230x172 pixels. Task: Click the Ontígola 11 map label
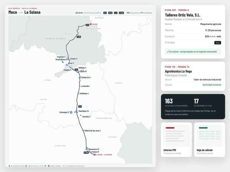67,70
